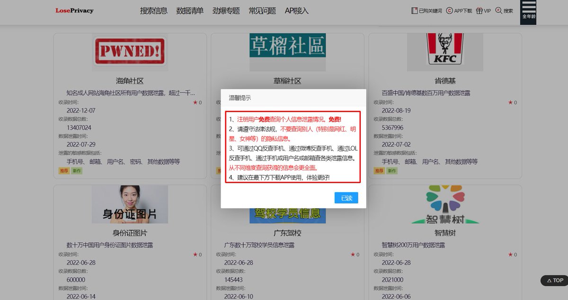This screenshot has width=568, height=300.
Task: Open the 草榴社區 banner image
Action: [x=288, y=46]
